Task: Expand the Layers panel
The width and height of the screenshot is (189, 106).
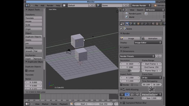Action: tap(121, 47)
